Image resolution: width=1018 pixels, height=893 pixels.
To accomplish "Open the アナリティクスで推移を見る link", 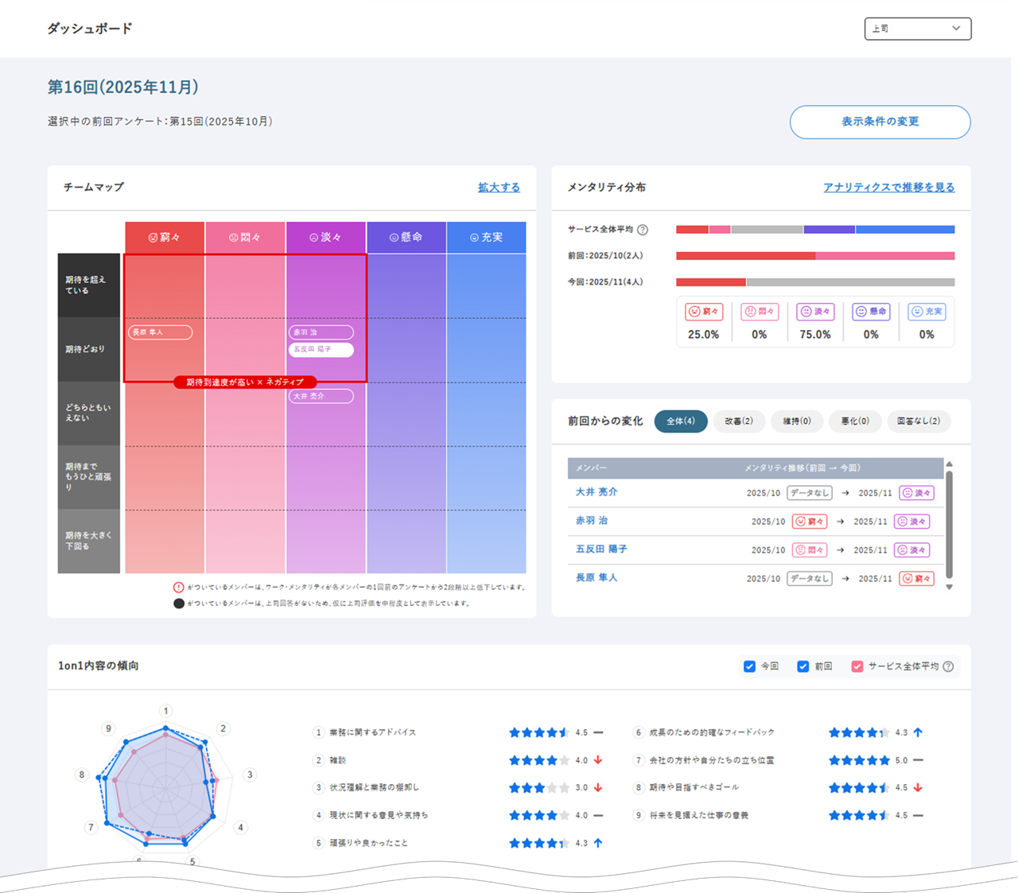I will coord(889,188).
